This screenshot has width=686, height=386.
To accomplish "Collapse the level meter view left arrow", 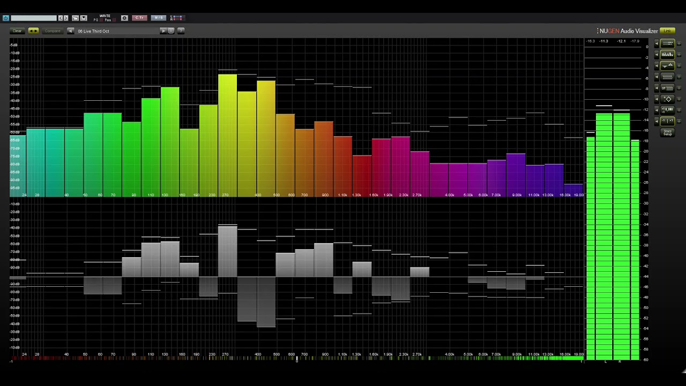I will 657,43.
